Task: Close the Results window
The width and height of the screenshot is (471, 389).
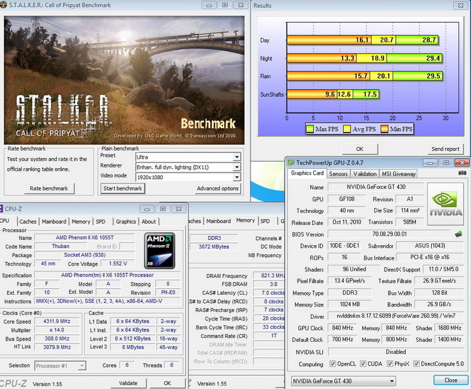Action: 461,5
